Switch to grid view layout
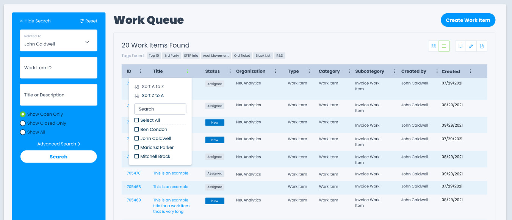The image size is (512, 220). click(x=434, y=46)
